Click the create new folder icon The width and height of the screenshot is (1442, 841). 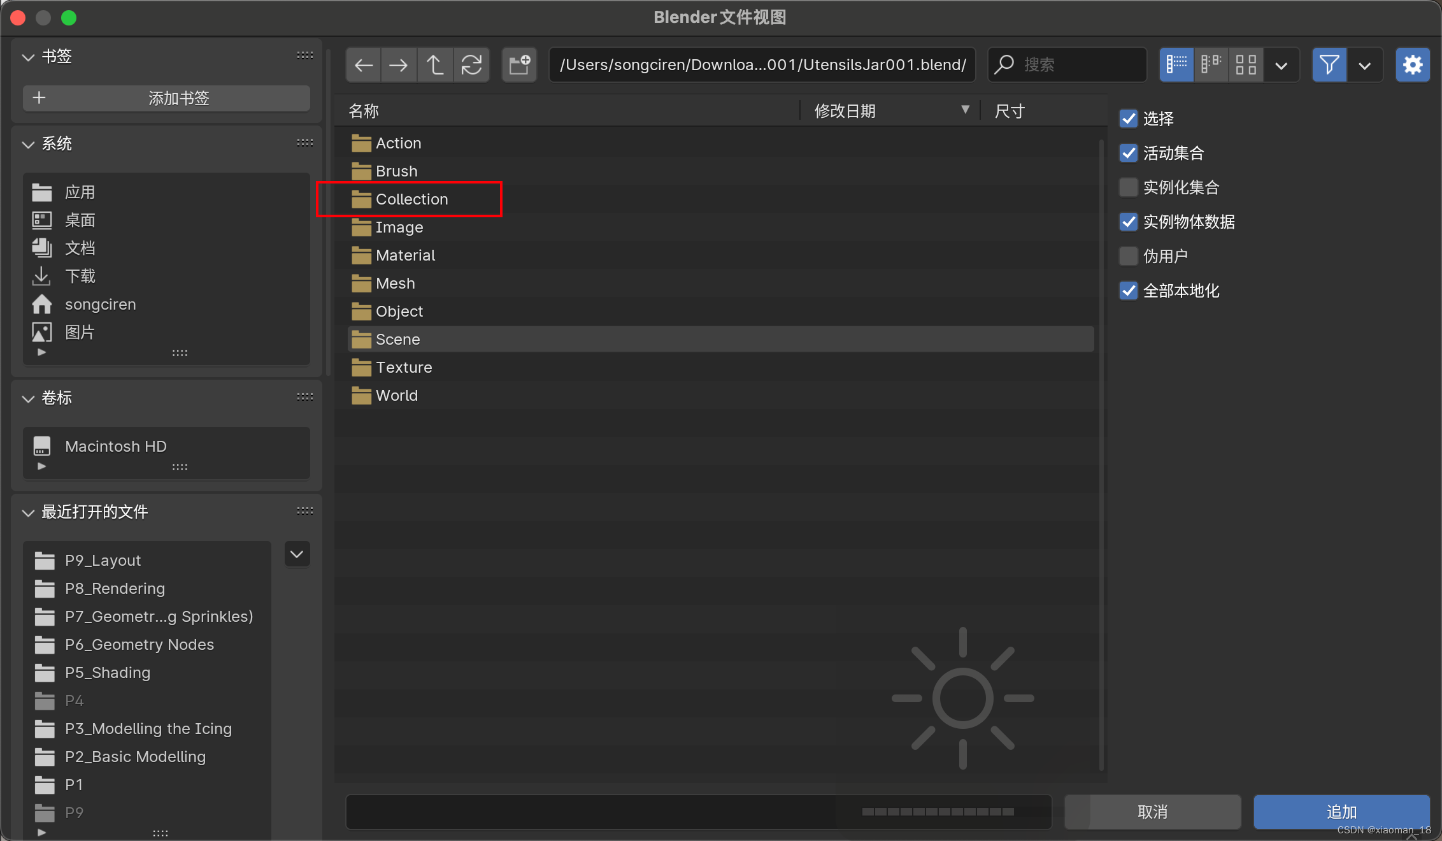point(520,64)
